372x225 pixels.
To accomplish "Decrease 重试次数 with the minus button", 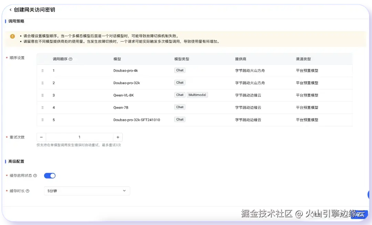I will pos(41,137).
